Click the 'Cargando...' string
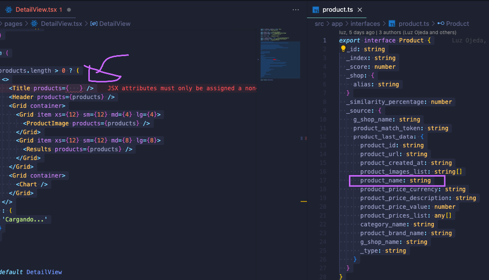The height and width of the screenshot is (280, 489). coord(25,219)
